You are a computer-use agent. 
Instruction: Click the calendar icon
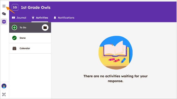(14, 48)
